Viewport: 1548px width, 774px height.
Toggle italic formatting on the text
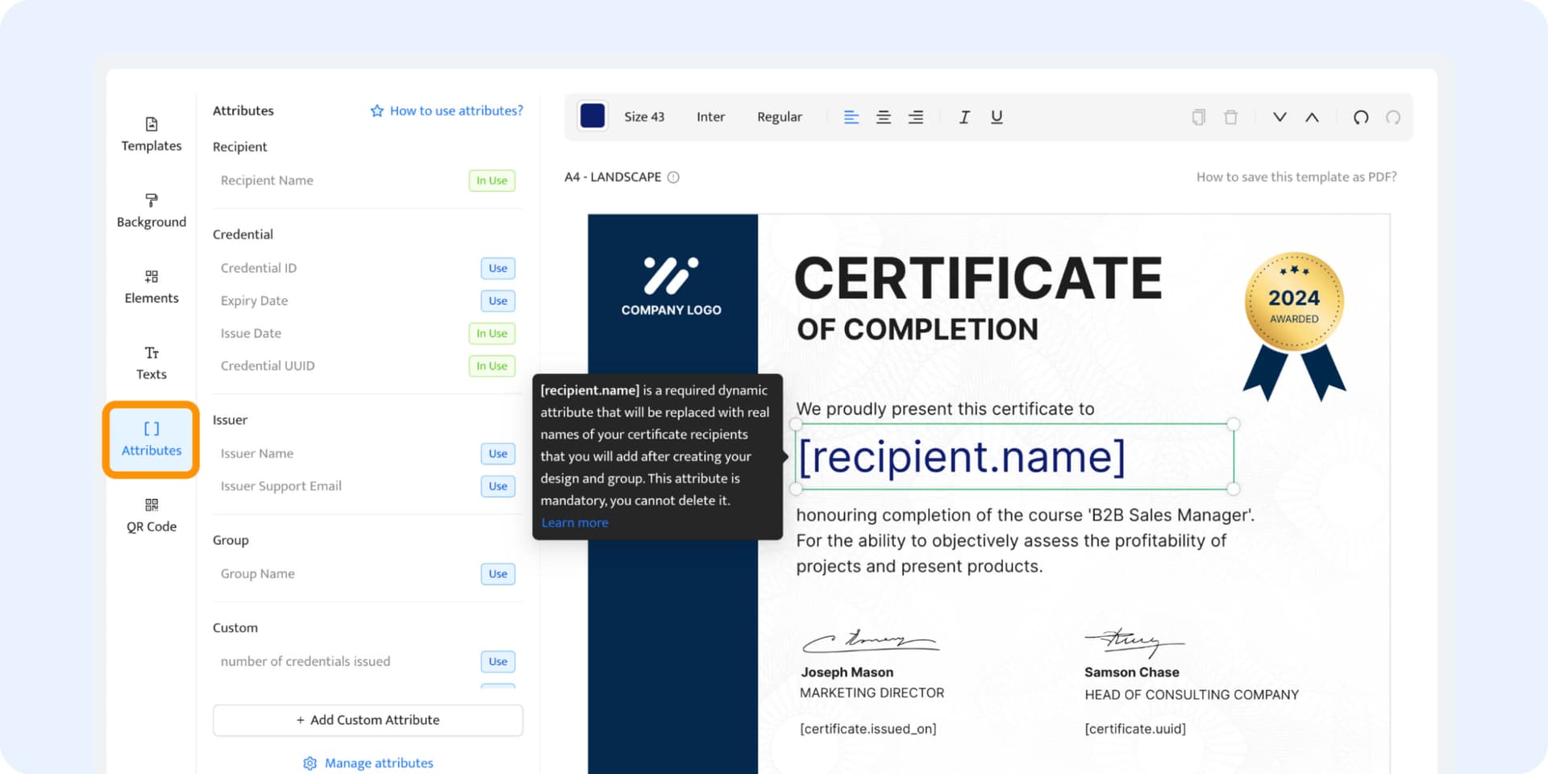(x=964, y=117)
